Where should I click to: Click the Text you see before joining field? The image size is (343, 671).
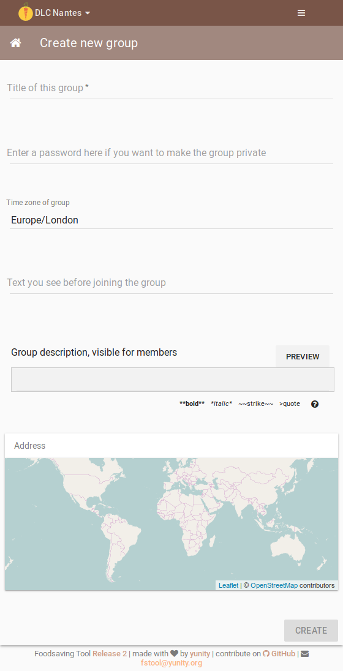pos(171,283)
